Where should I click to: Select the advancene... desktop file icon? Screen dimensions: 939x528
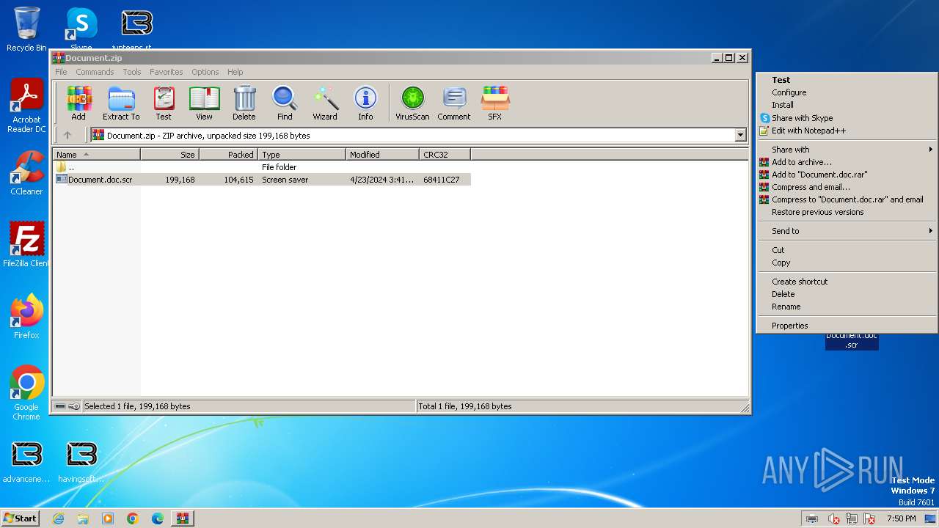(26, 462)
